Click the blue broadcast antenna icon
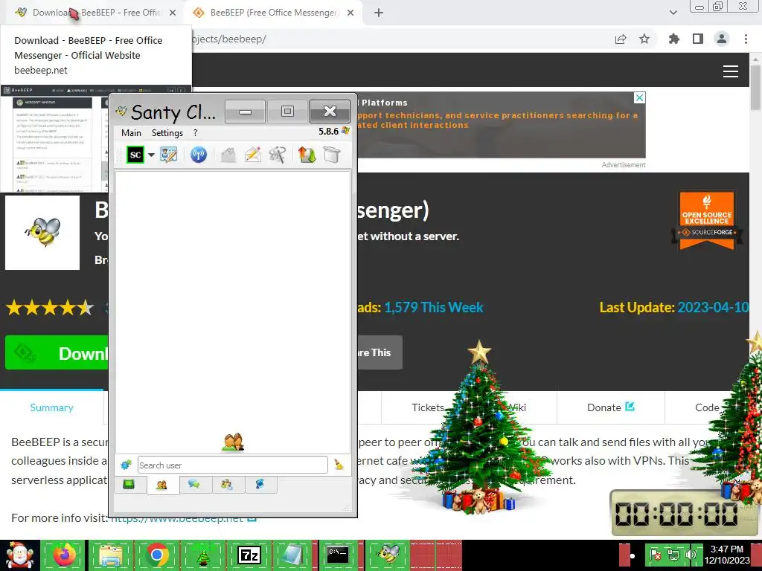Screen dimensions: 762x571 point(198,155)
